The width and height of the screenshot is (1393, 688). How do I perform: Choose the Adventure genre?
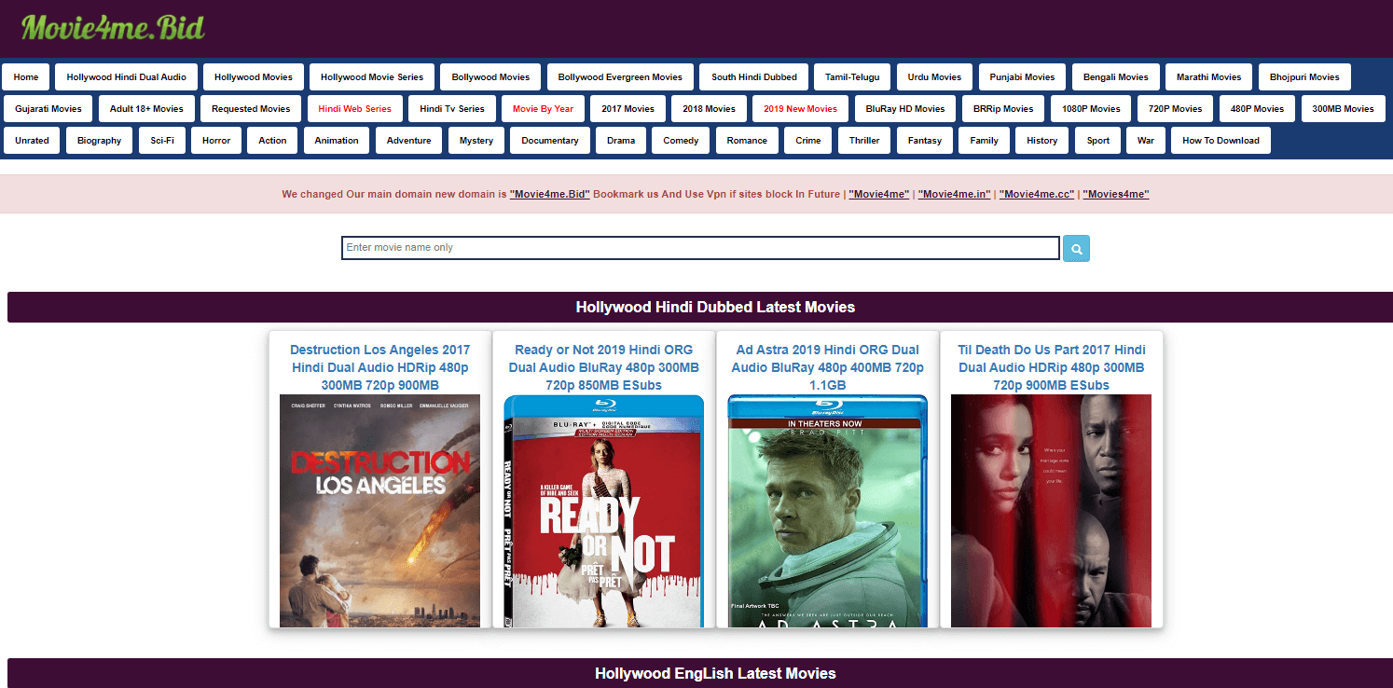(x=408, y=141)
